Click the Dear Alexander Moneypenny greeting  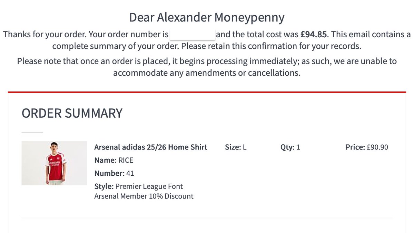(x=207, y=17)
